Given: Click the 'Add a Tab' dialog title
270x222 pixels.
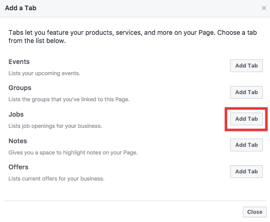Looking at the screenshot, I should (20, 8).
